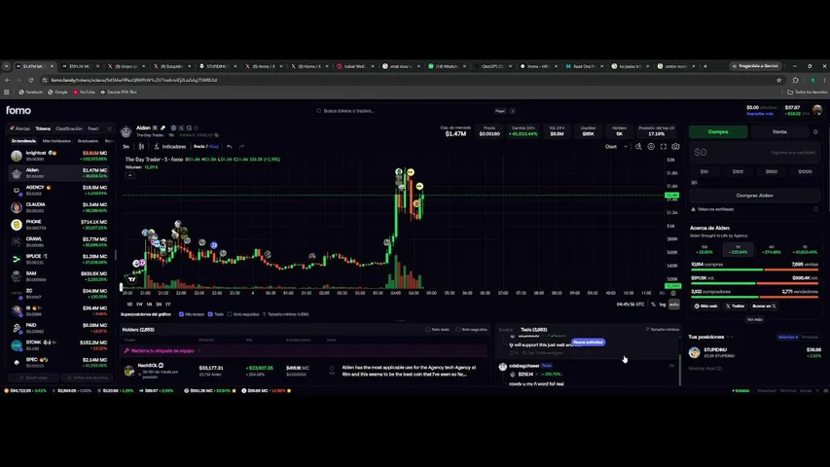This screenshot has height=467, width=830.
Task: Click the TradingView logo on chart
Action: coord(131,279)
